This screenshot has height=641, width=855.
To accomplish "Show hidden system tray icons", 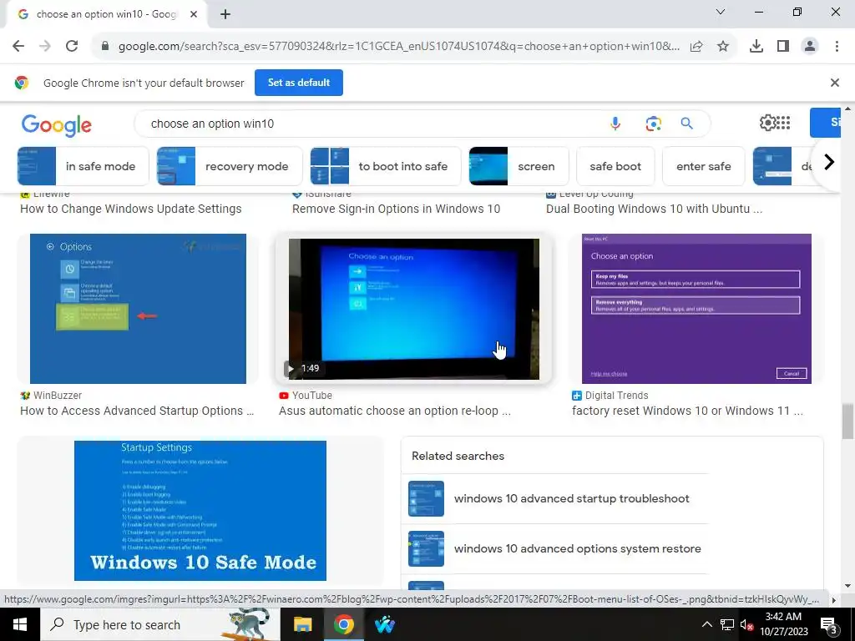I will (x=706, y=624).
